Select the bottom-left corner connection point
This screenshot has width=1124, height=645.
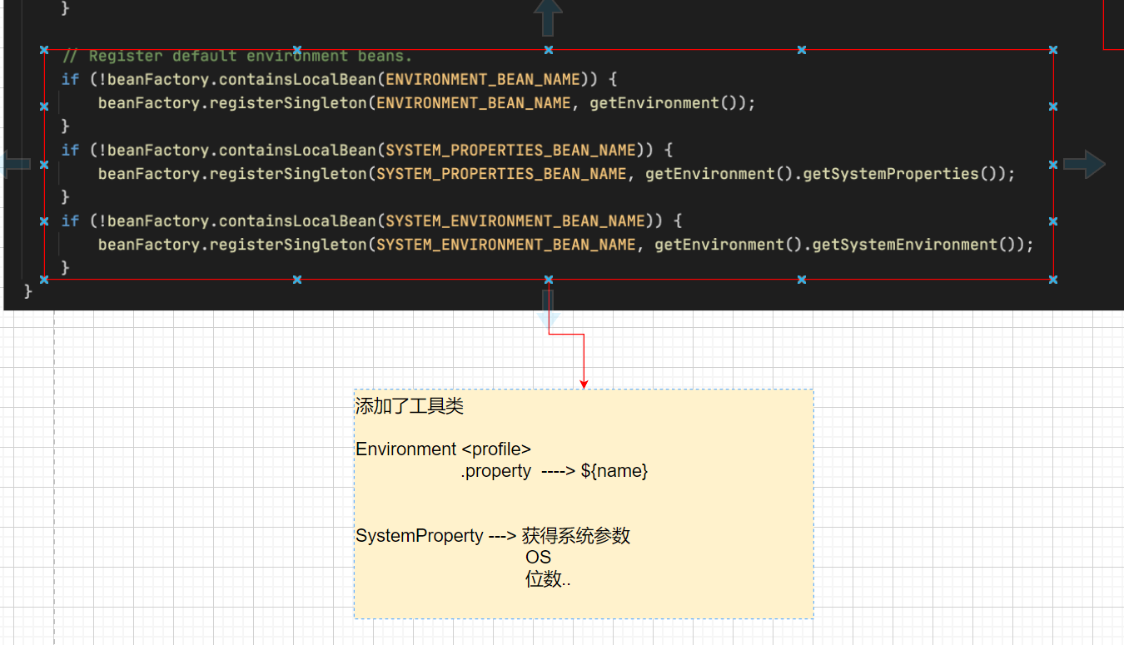[x=44, y=280]
